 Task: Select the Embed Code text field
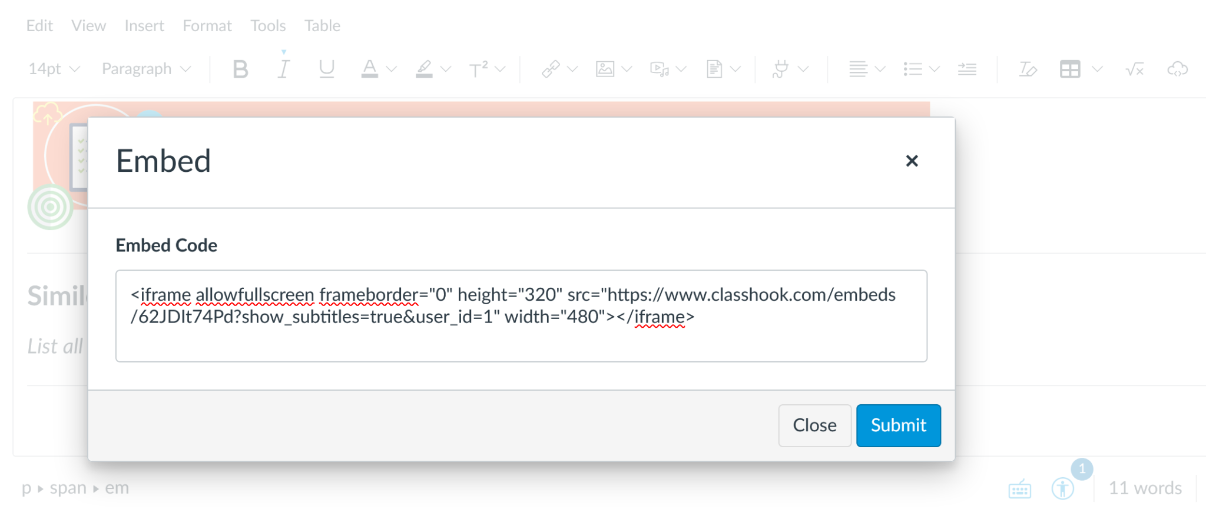[x=521, y=317]
